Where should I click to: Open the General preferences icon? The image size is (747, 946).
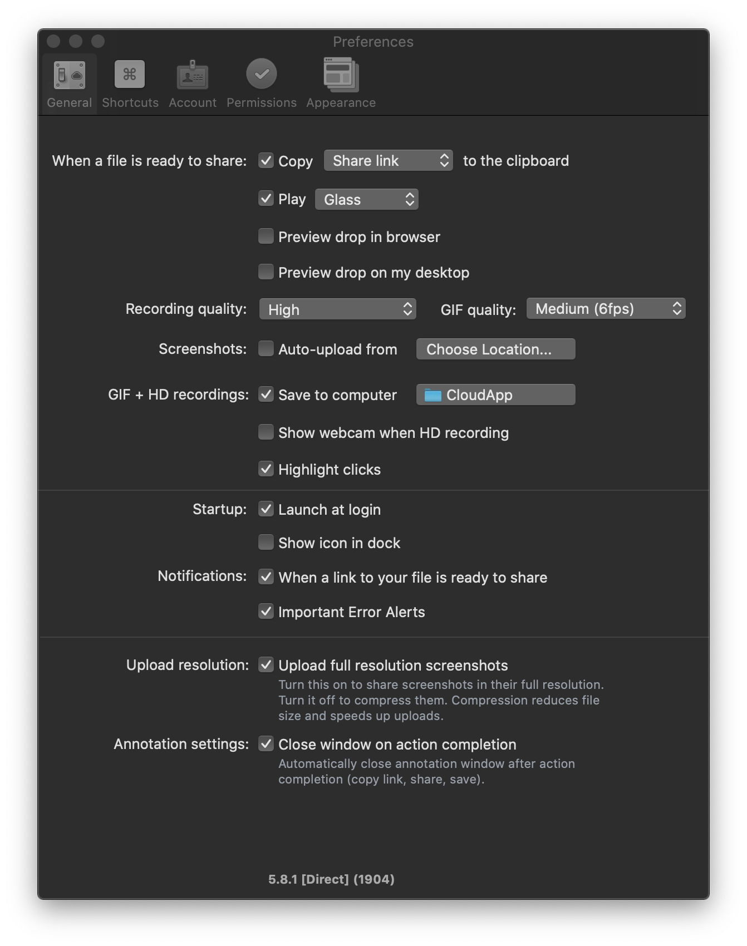(x=70, y=75)
